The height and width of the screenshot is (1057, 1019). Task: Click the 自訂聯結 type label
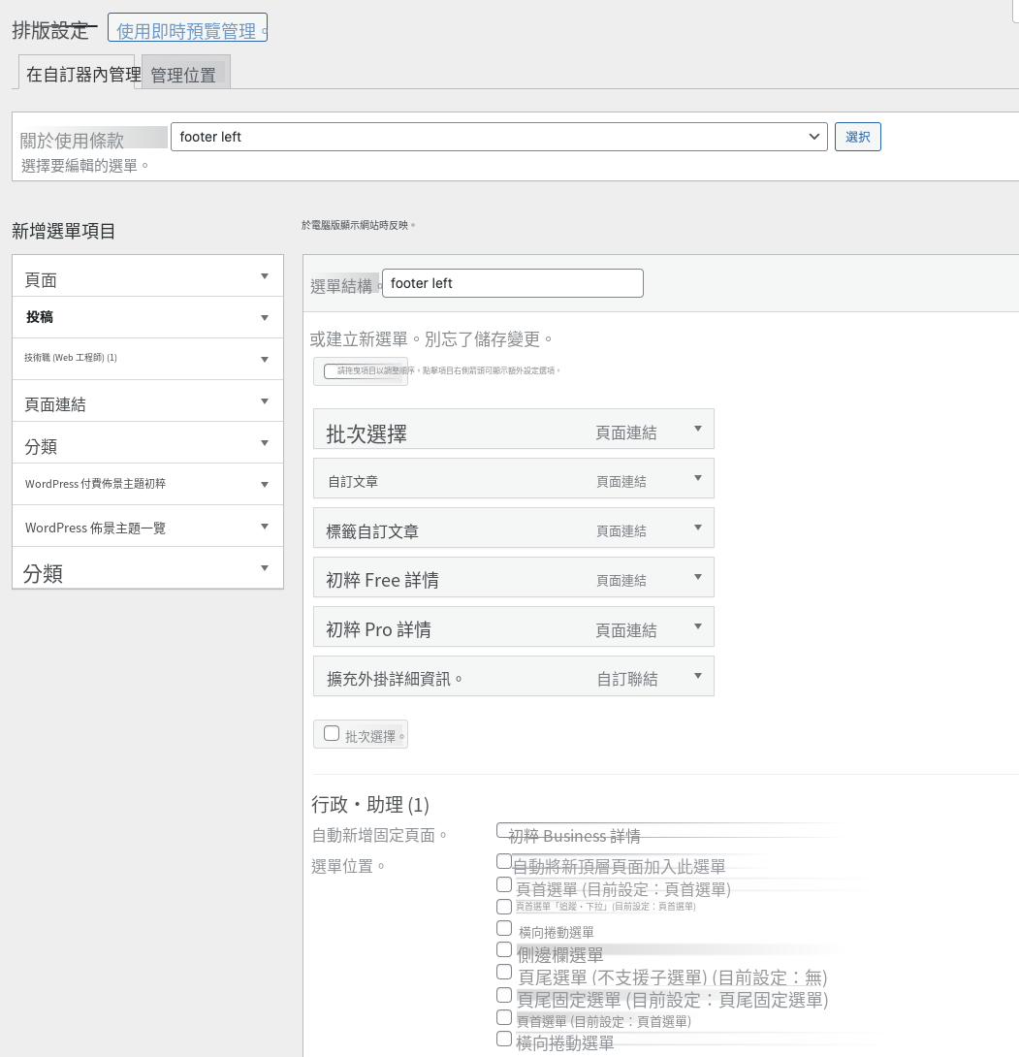click(x=627, y=679)
